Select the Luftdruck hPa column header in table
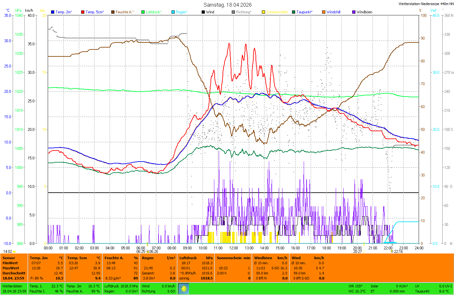454x295 pixels. pyautogui.click(x=196, y=258)
